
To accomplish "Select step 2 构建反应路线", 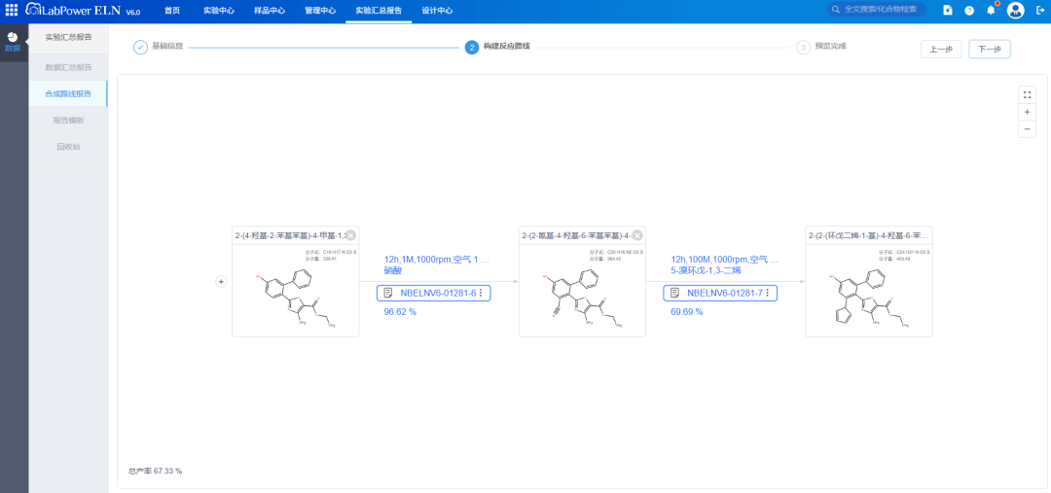I will [x=497, y=47].
